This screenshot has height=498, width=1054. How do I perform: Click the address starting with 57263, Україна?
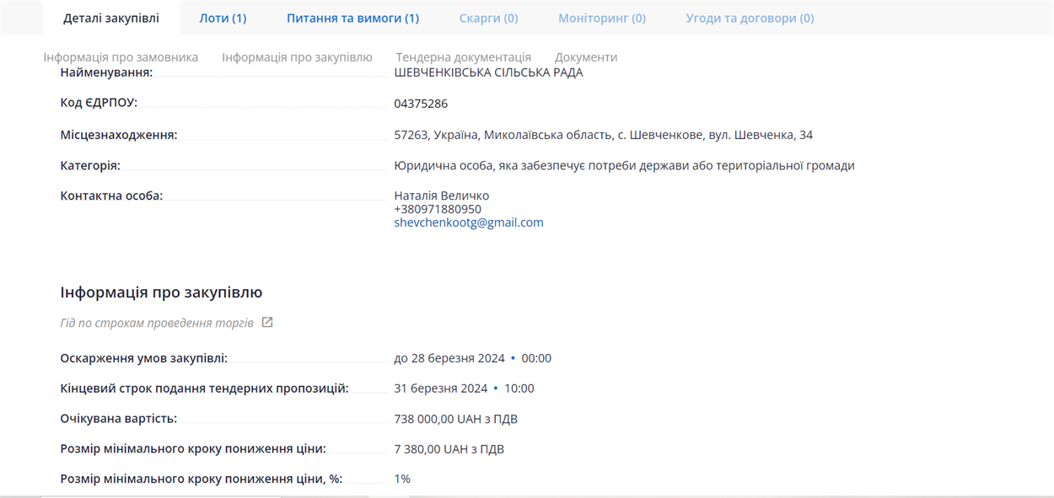click(x=603, y=135)
